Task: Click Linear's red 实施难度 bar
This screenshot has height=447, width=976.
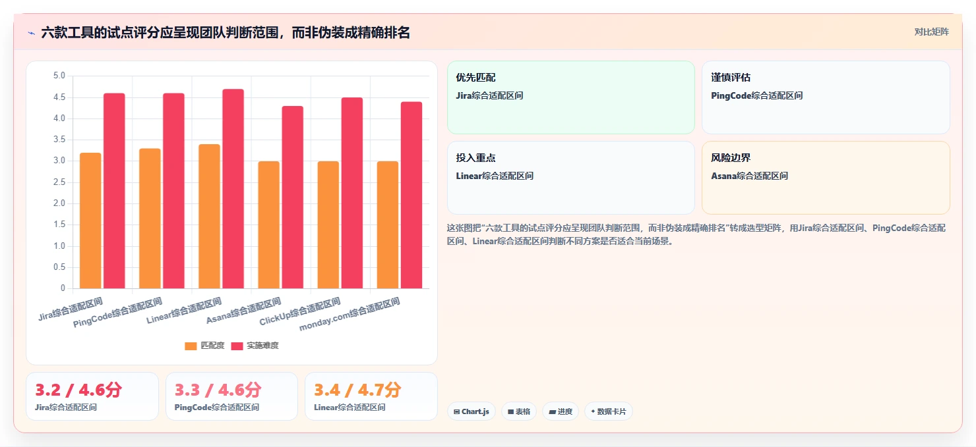Action: click(233, 189)
